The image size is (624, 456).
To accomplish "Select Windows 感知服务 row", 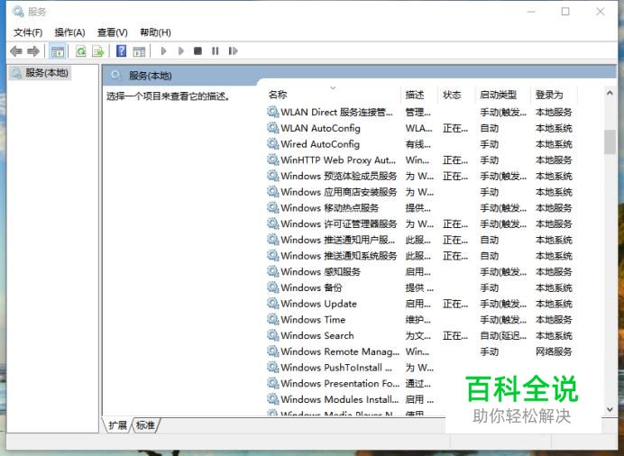I will (420, 271).
